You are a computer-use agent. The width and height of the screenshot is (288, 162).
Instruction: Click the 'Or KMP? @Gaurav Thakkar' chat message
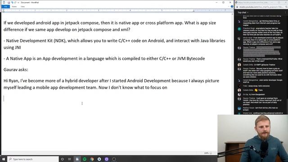[x=259, y=65]
